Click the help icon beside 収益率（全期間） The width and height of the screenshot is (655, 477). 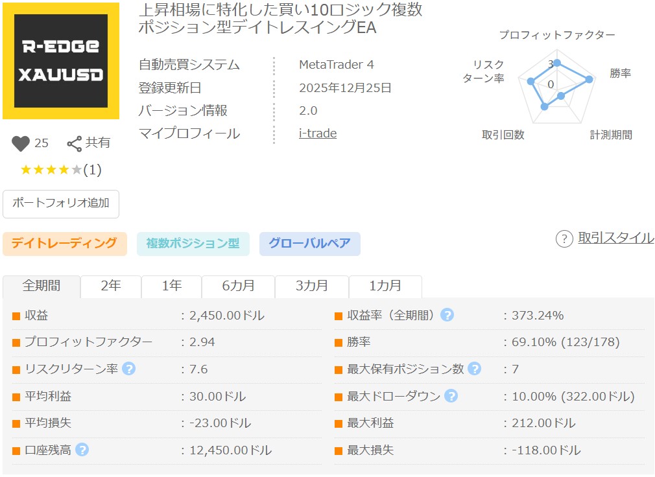(447, 316)
